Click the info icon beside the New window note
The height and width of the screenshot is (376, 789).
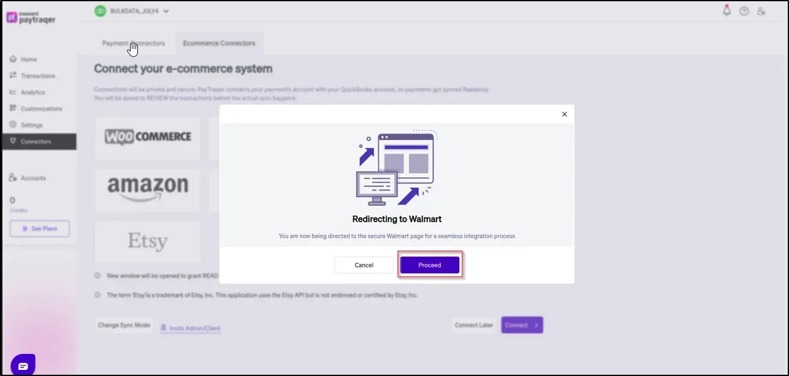click(97, 276)
